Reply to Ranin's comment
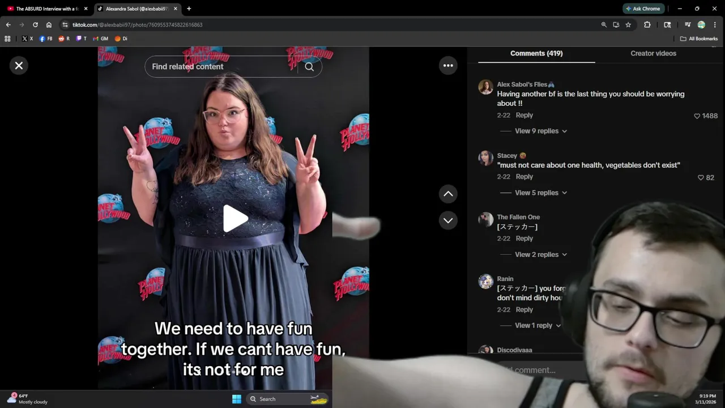725x408 pixels. pyautogui.click(x=524, y=309)
